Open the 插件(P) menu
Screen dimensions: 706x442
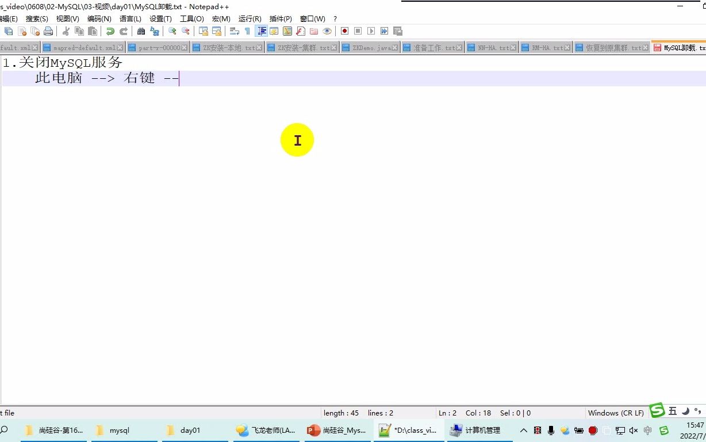(x=281, y=18)
